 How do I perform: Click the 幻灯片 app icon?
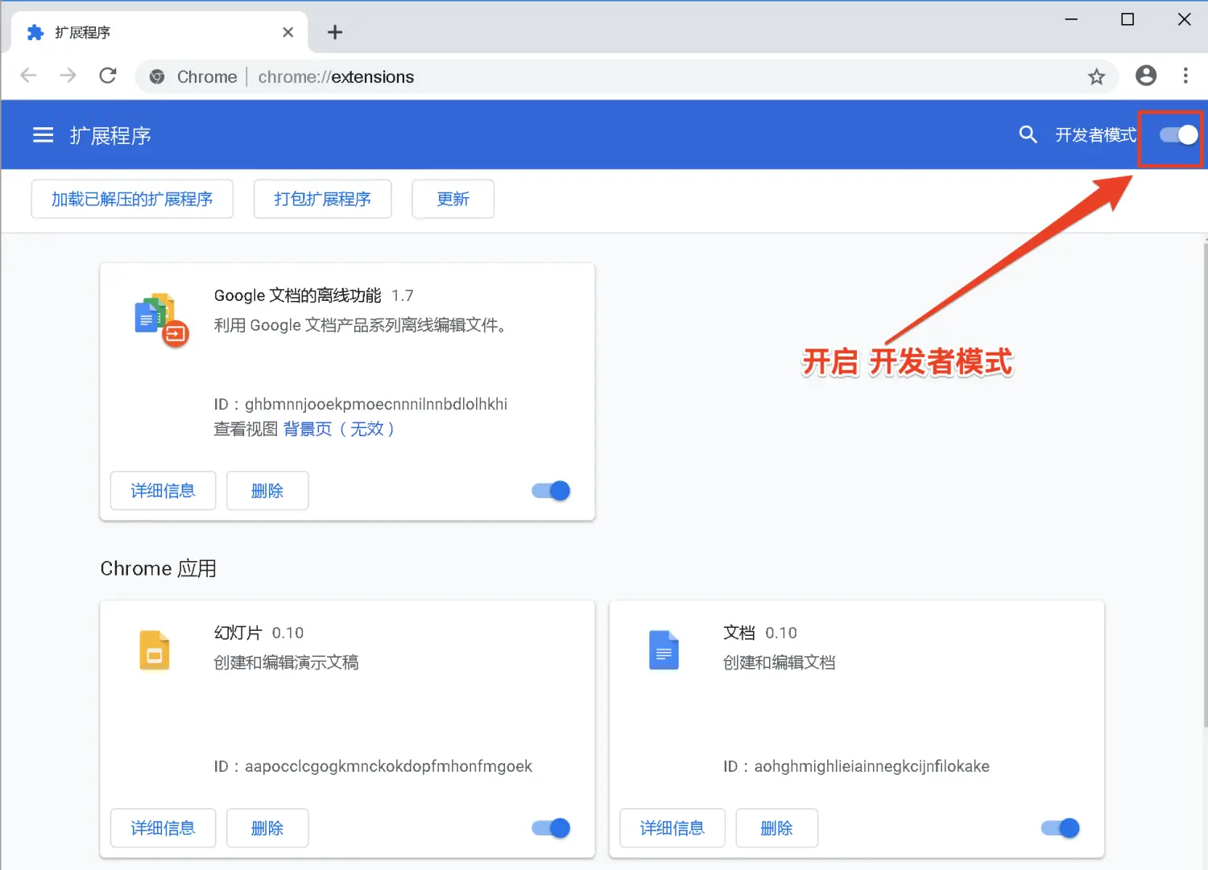tap(155, 650)
